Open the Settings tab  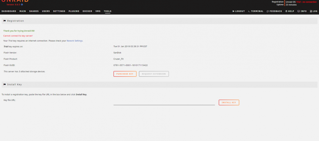click(59, 11)
